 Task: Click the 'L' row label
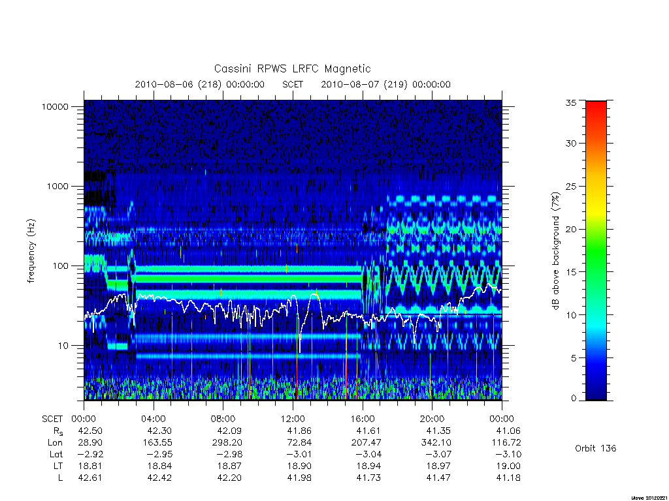click(x=61, y=478)
